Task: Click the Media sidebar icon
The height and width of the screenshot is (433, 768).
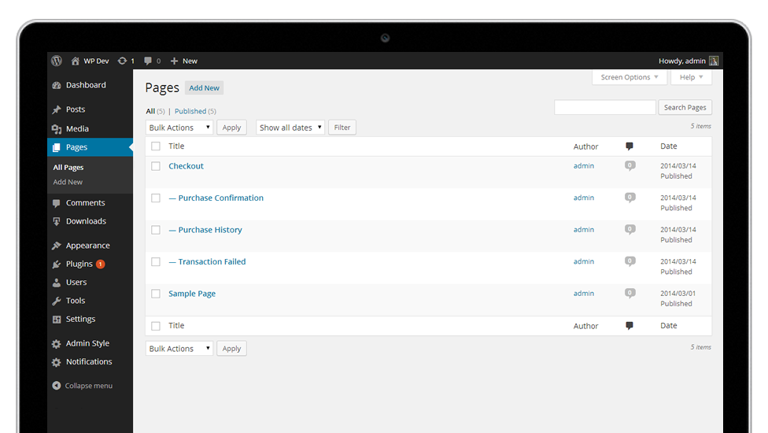Action: 57,129
